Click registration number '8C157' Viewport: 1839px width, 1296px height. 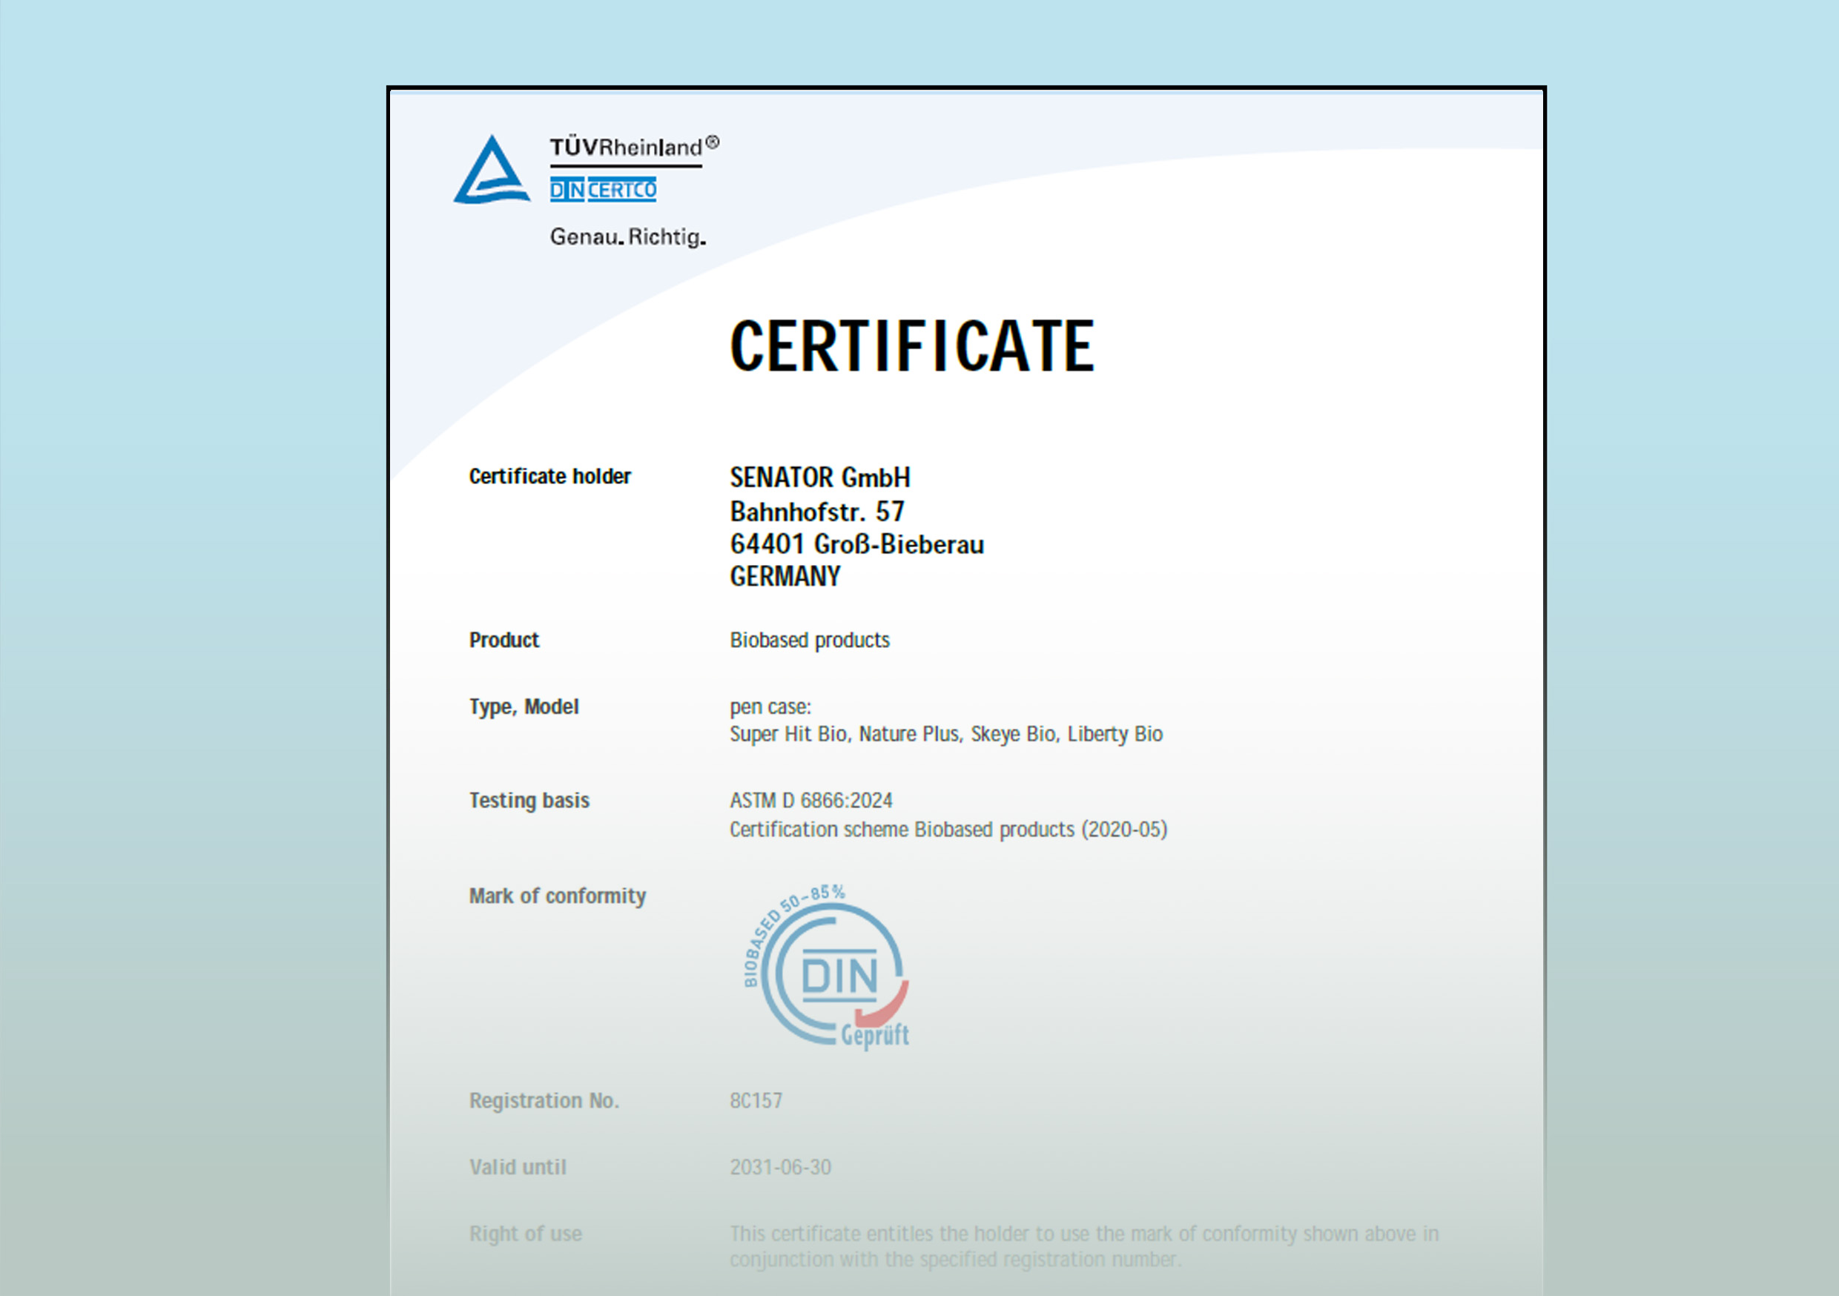pyautogui.click(x=756, y=1101)
